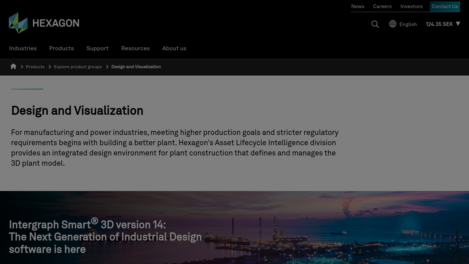Click the globe language icon
This screenshot has width=469, height=264.
(x=393, y=24)
